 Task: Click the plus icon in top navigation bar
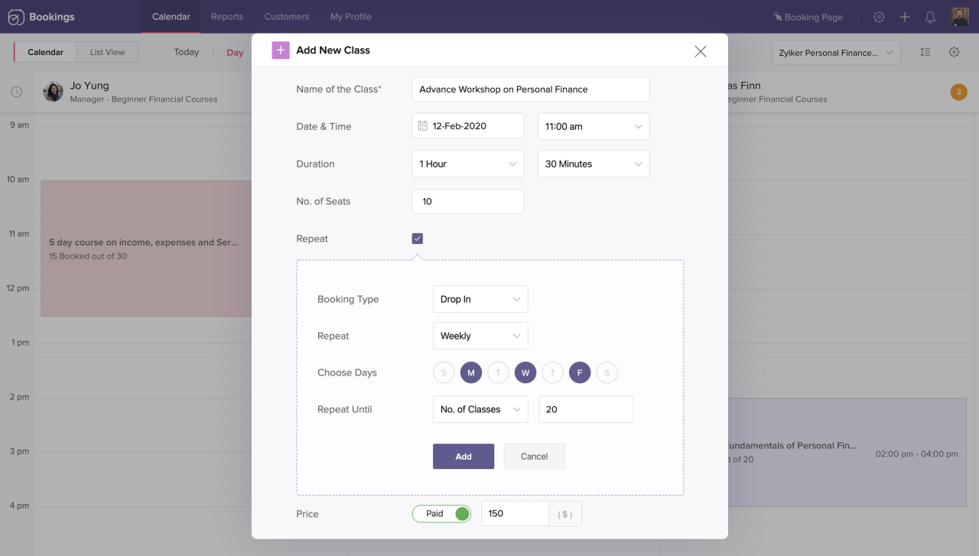[x=905, y=17]
